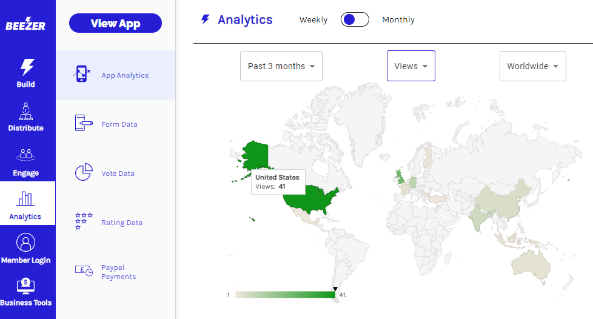The height and width of the screenshot is (319, 593).
Task: Select the Weekly label option
Action: 313,20
